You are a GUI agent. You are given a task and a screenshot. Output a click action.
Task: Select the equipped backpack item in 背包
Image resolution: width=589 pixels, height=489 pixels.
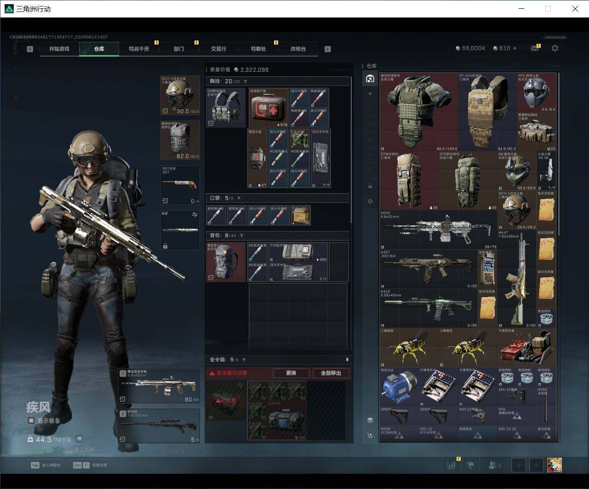coord(226,262)
